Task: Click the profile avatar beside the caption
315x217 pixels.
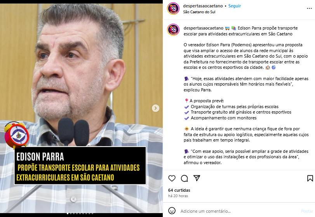Action: [x=173, y=30]
